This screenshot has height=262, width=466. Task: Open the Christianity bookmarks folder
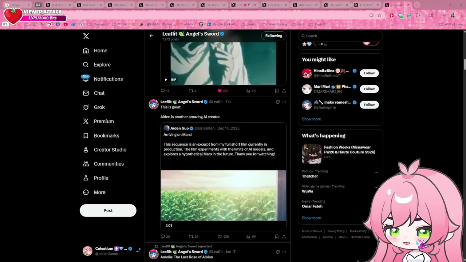[97, 24]
